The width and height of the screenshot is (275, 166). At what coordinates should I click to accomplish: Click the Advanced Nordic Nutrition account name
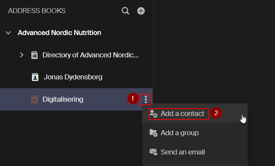coord(59,33)
